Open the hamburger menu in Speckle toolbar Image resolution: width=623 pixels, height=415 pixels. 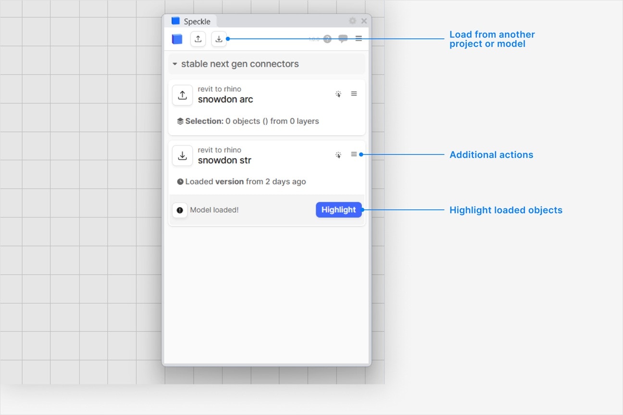tap(359, 38)
